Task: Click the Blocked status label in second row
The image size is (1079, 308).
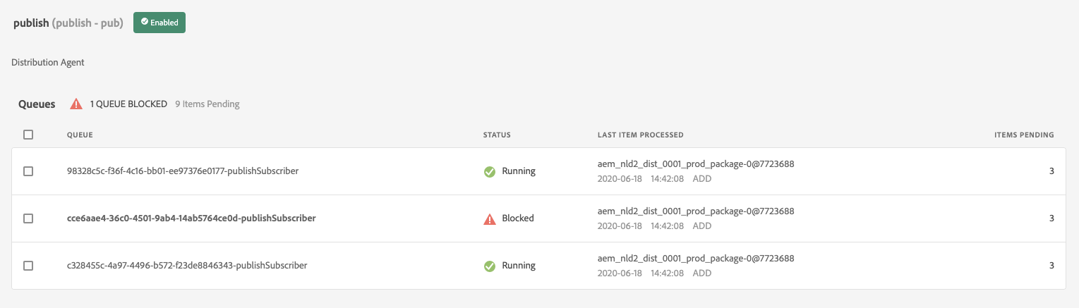Action: tap(518, 218)
